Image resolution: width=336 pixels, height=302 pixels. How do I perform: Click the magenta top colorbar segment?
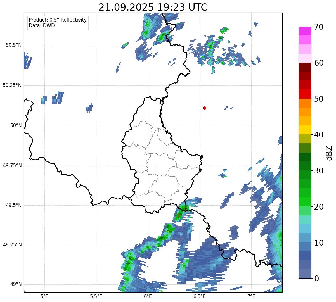(305, 31)
